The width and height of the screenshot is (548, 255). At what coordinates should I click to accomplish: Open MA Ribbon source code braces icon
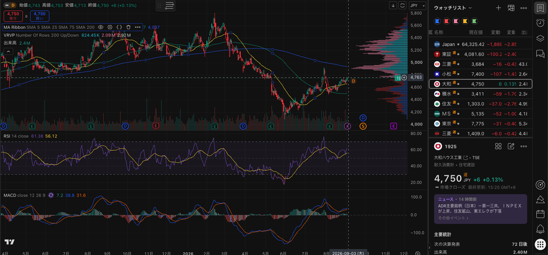(119, 27)
